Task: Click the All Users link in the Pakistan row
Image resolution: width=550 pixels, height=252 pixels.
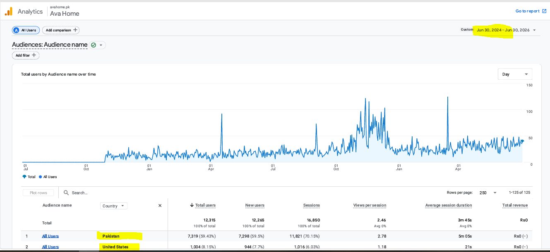Action: 50,236
